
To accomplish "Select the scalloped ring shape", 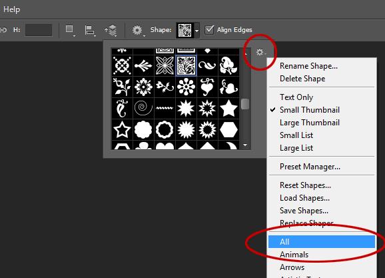I will (165, 129).
